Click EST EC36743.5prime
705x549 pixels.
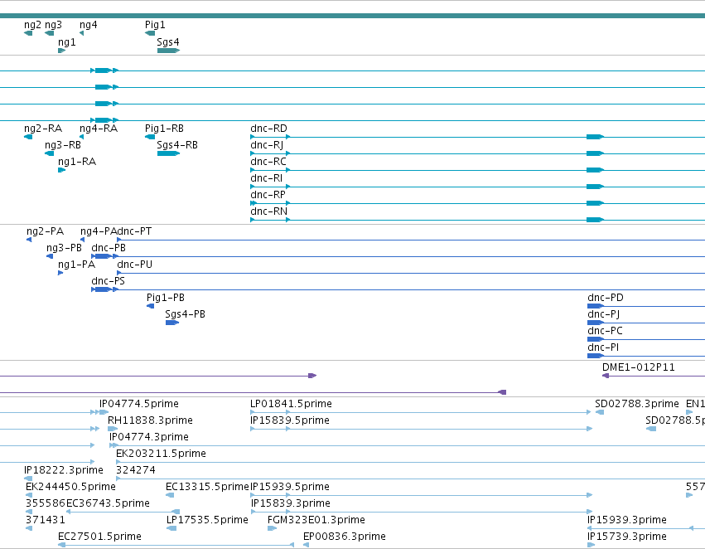pos(108,503)
